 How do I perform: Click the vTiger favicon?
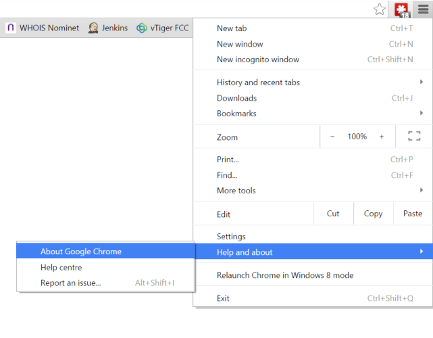(142, 28)
